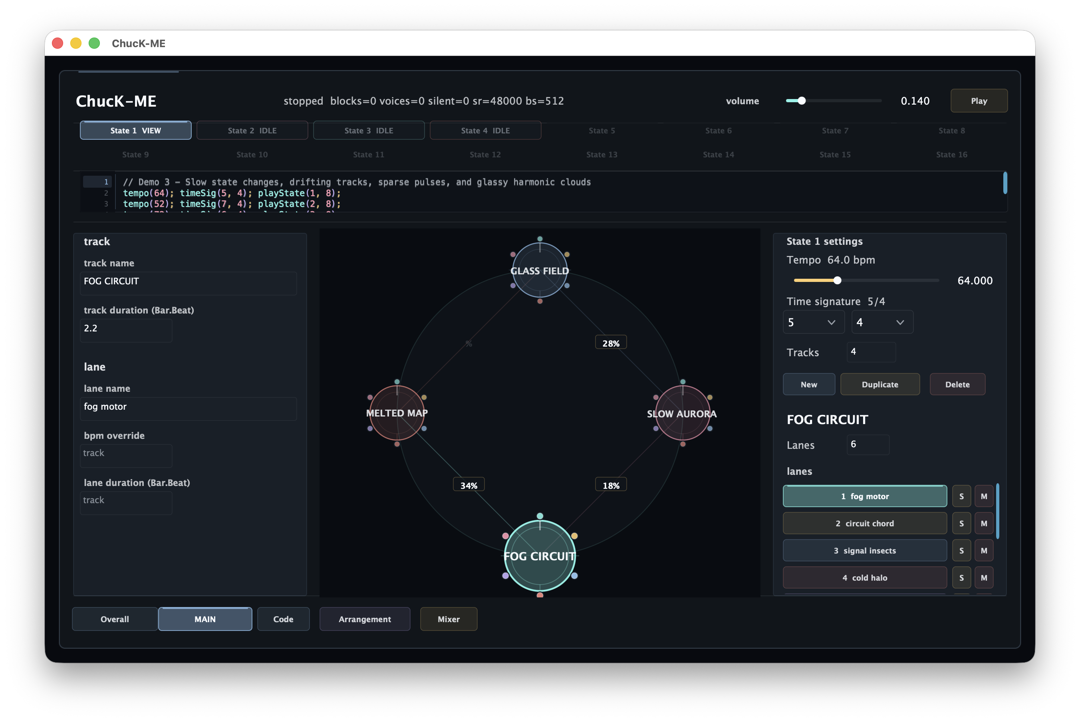Adjust the Tempo slider

point(866,280)
